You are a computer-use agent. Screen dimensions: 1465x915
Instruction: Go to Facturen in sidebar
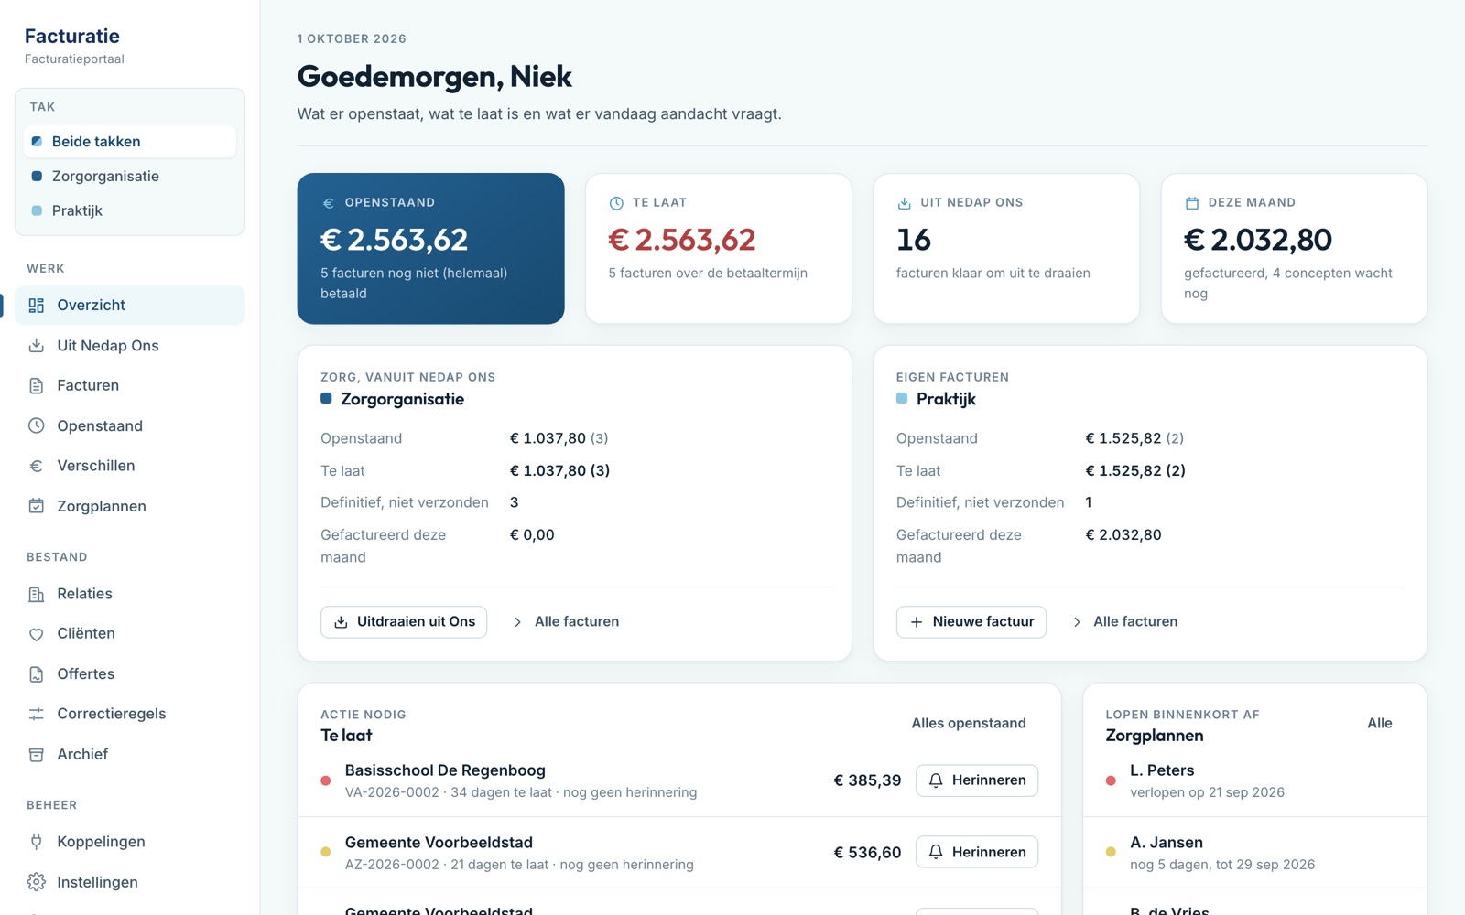tap(130, 386)
